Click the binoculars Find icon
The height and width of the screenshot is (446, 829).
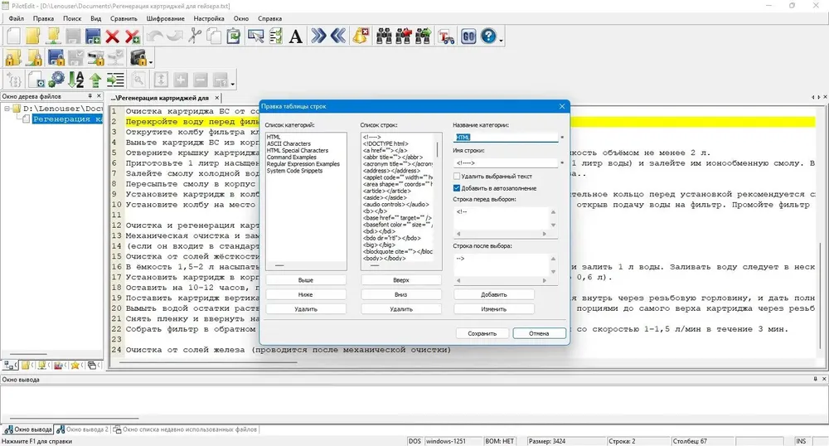[384, 36]
